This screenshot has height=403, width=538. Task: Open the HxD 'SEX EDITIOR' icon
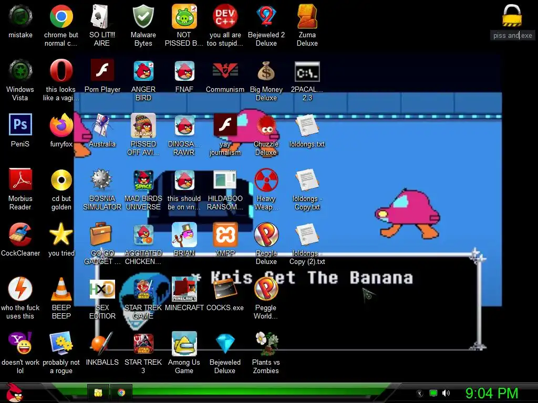tap(102, 290)
